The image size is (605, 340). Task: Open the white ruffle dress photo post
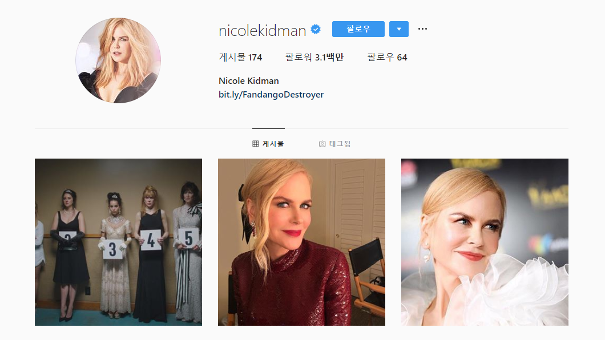[485, 242]
